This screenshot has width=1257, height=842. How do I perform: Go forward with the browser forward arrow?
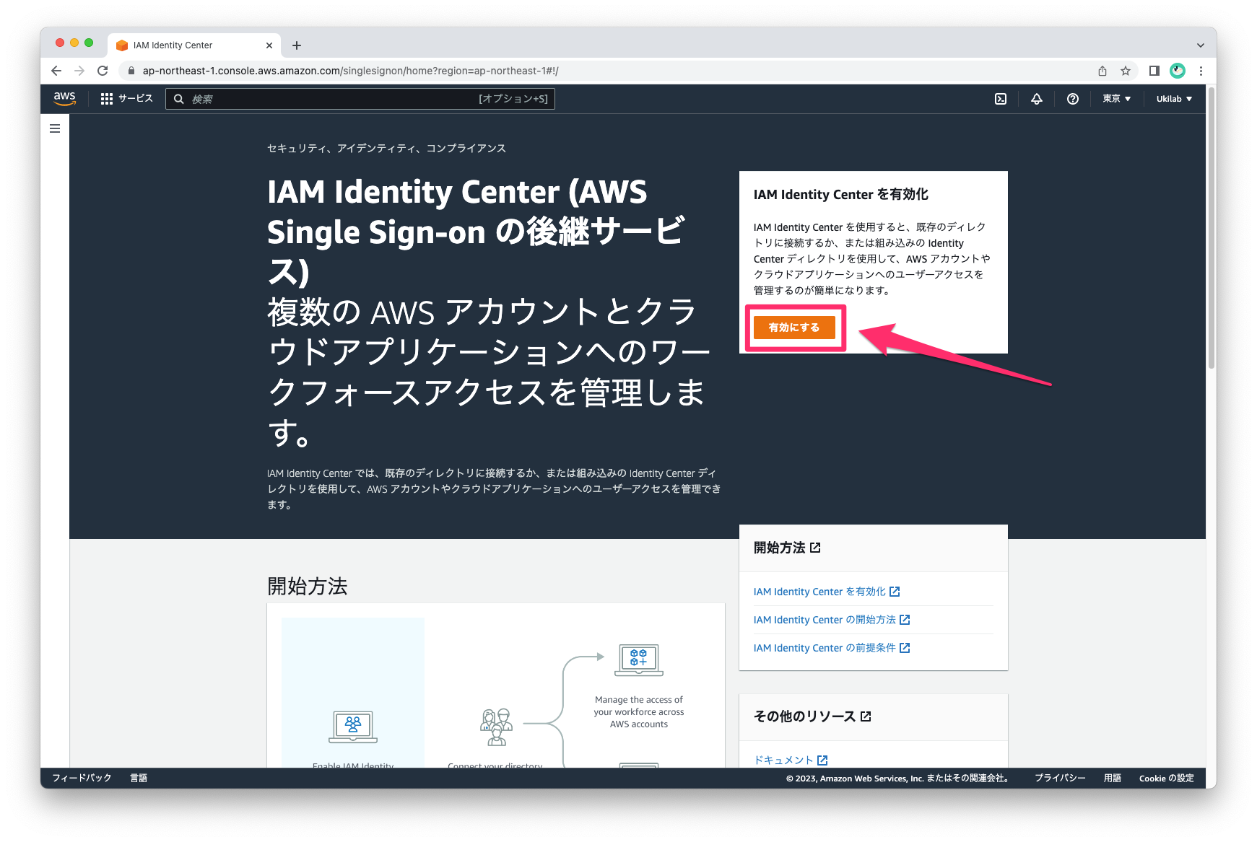click(x=79, y=71)
